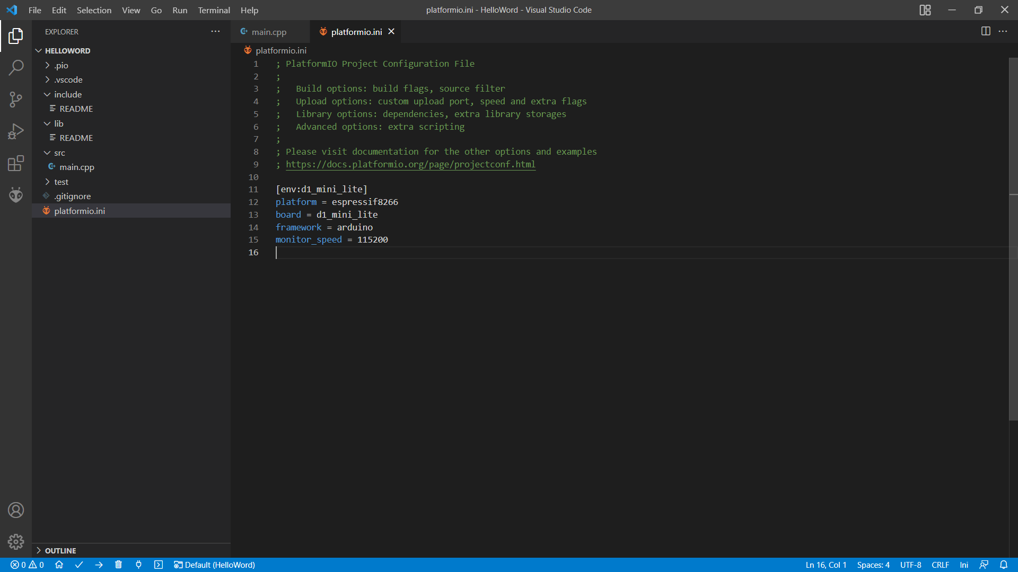Open the Source Control view

point(16,100)
